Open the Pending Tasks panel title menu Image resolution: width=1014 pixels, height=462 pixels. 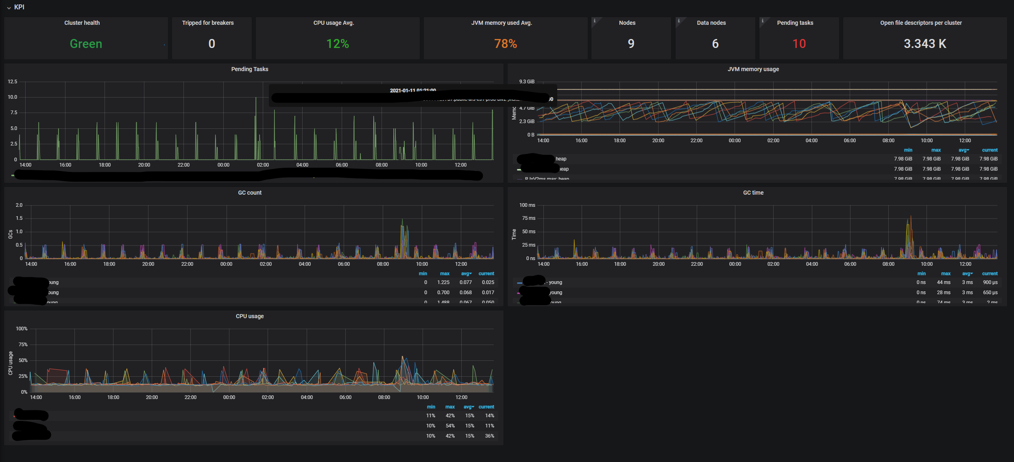249,69
